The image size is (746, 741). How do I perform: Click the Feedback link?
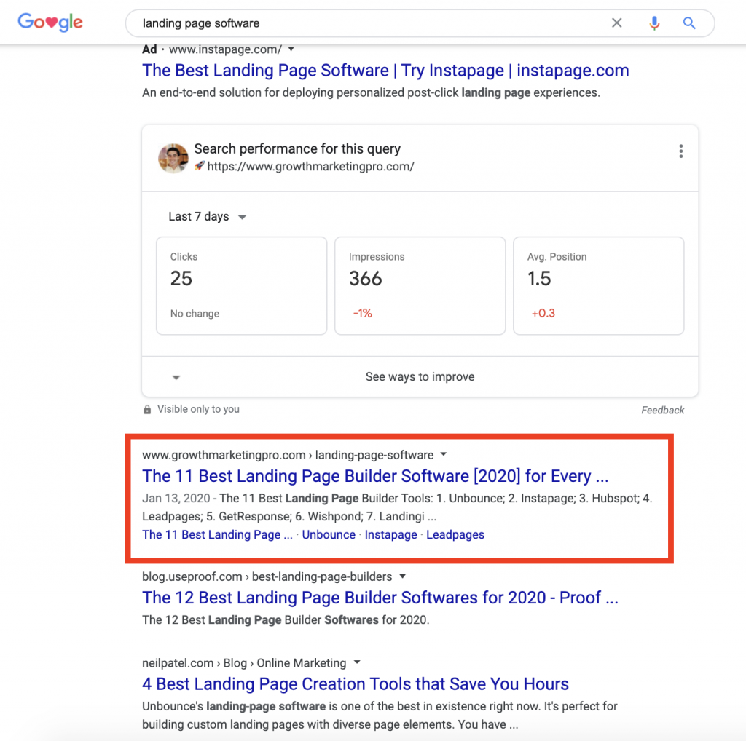point(662,411)
